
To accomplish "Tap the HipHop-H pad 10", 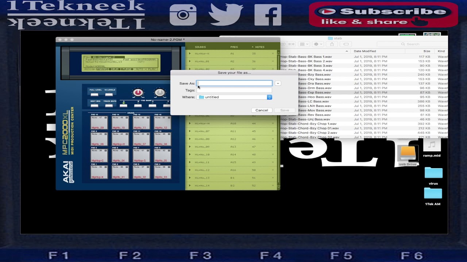I will 120,139.
